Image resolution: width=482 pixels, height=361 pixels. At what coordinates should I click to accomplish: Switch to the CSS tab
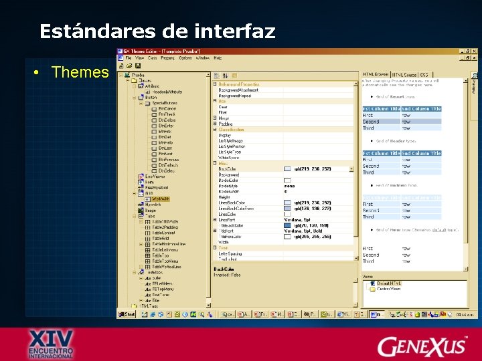(424, 75)
